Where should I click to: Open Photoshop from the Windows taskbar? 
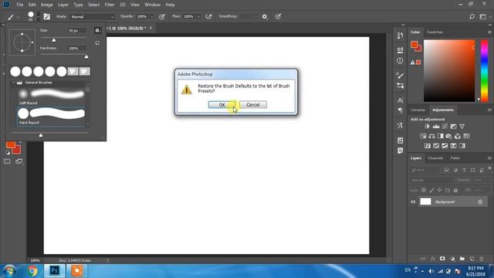tap(54, 271)
